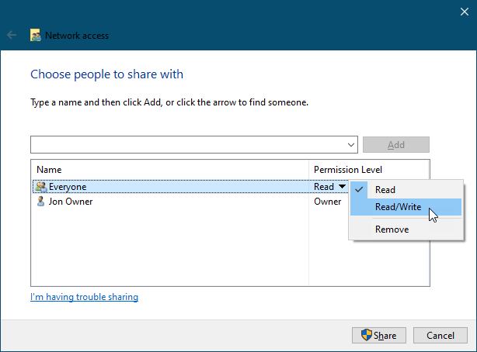
Task: Expand the name combo box arrow
Action: tap(352, 145)
